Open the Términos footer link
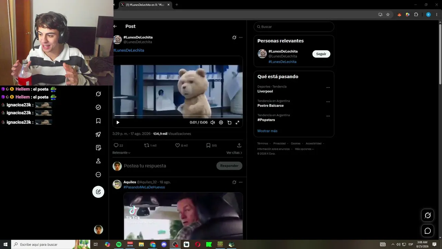Screen dimensions: 442x249 (x=262, y=144)
